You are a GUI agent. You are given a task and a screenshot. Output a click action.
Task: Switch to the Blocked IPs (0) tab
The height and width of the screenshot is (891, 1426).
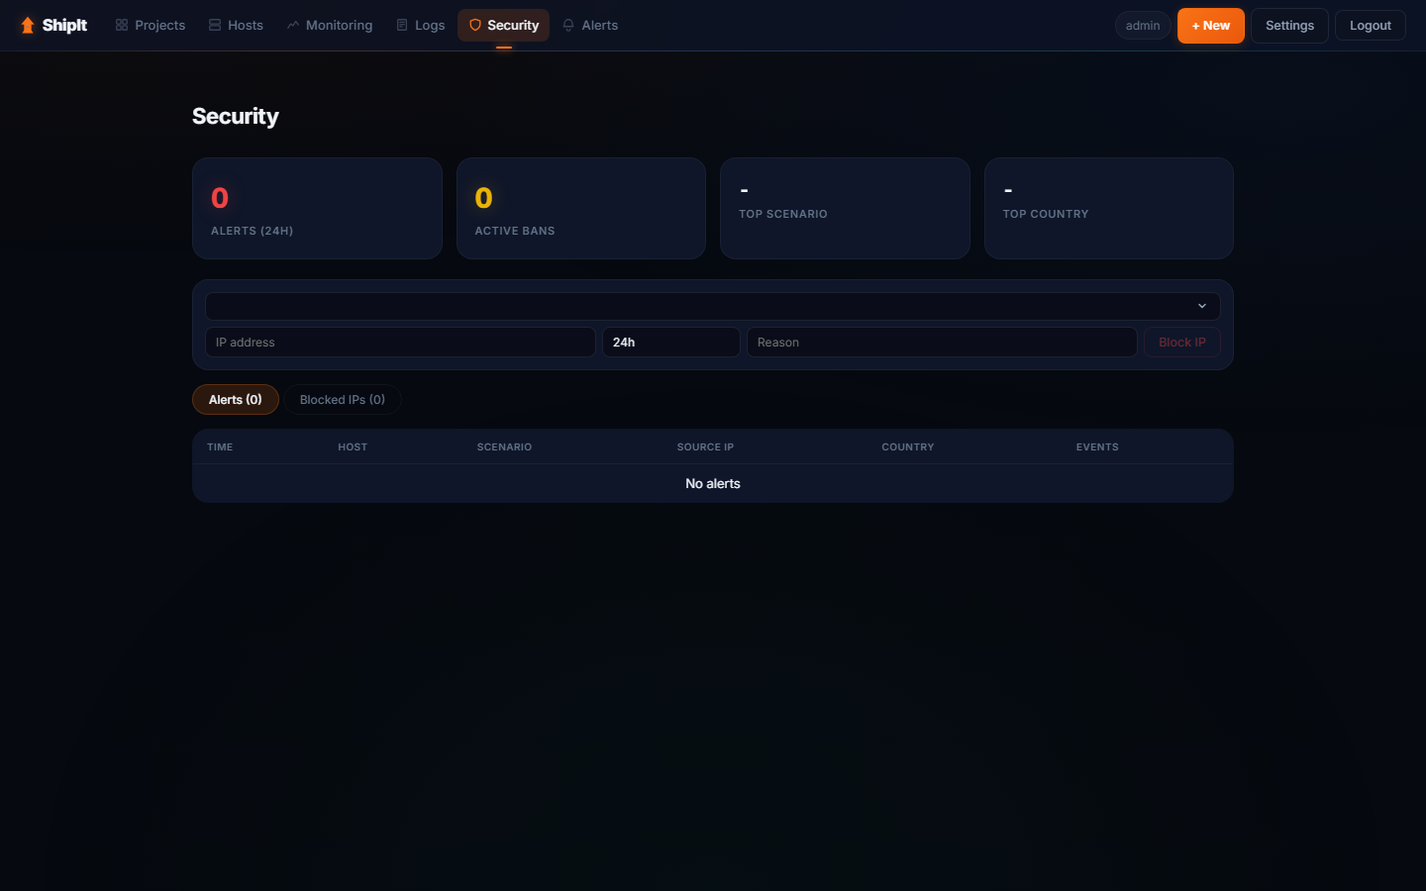(342, 400)
